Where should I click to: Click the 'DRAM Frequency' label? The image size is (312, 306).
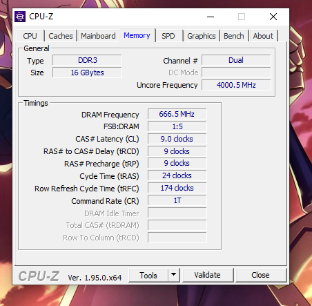point(110,115)
